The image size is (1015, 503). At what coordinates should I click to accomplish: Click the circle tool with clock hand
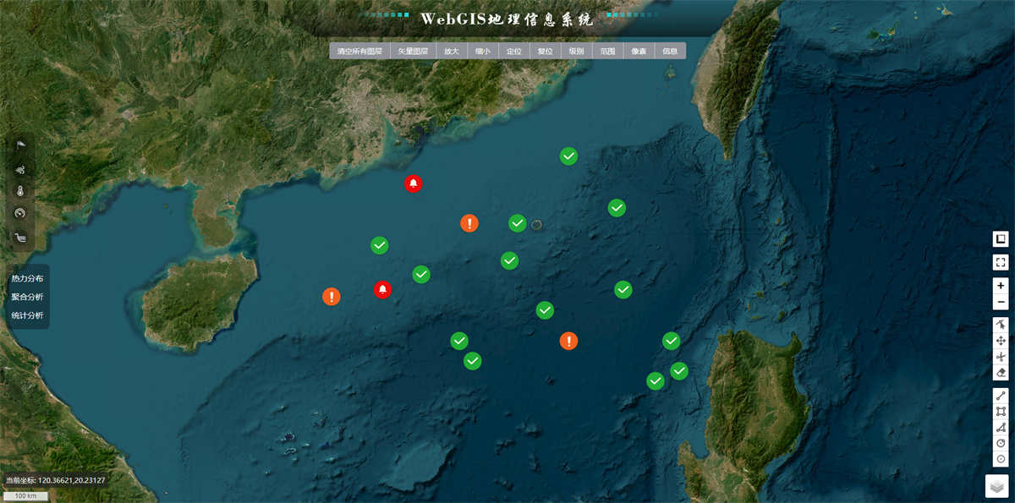1001,443
